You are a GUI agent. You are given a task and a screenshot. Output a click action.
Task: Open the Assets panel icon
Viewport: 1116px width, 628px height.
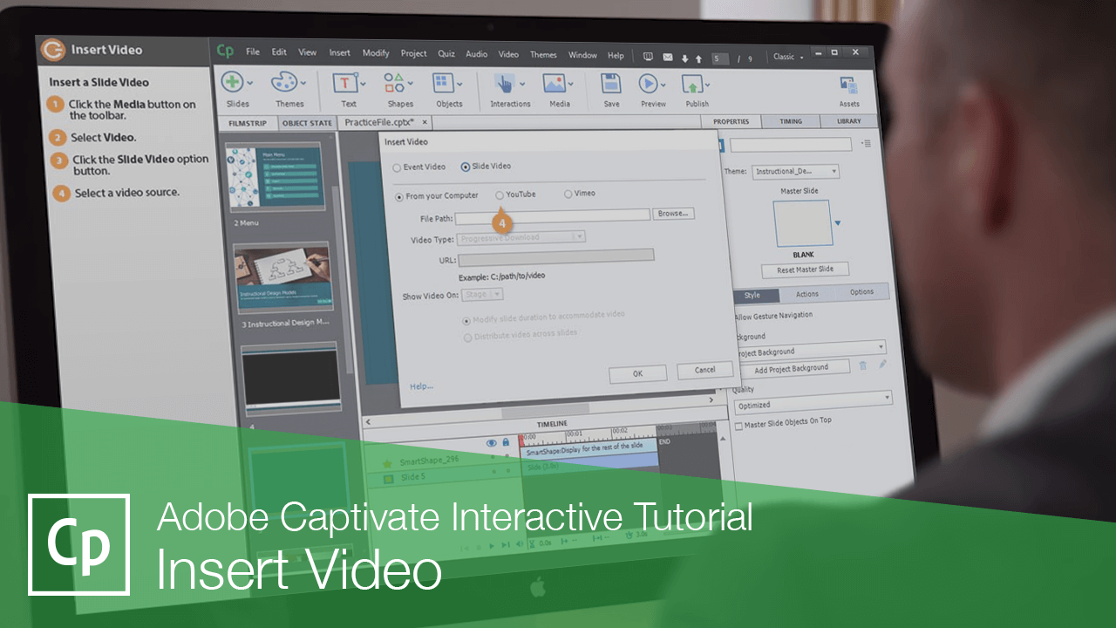[848, 83]
